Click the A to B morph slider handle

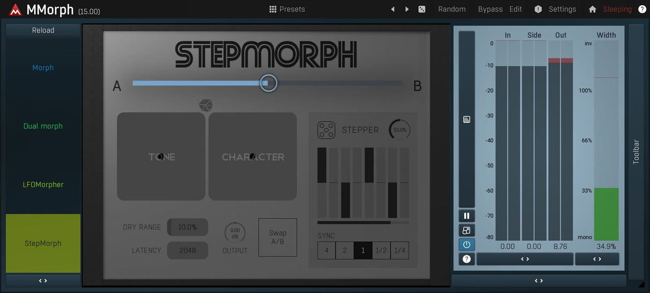pyautogui.click(x=268, y=83)
